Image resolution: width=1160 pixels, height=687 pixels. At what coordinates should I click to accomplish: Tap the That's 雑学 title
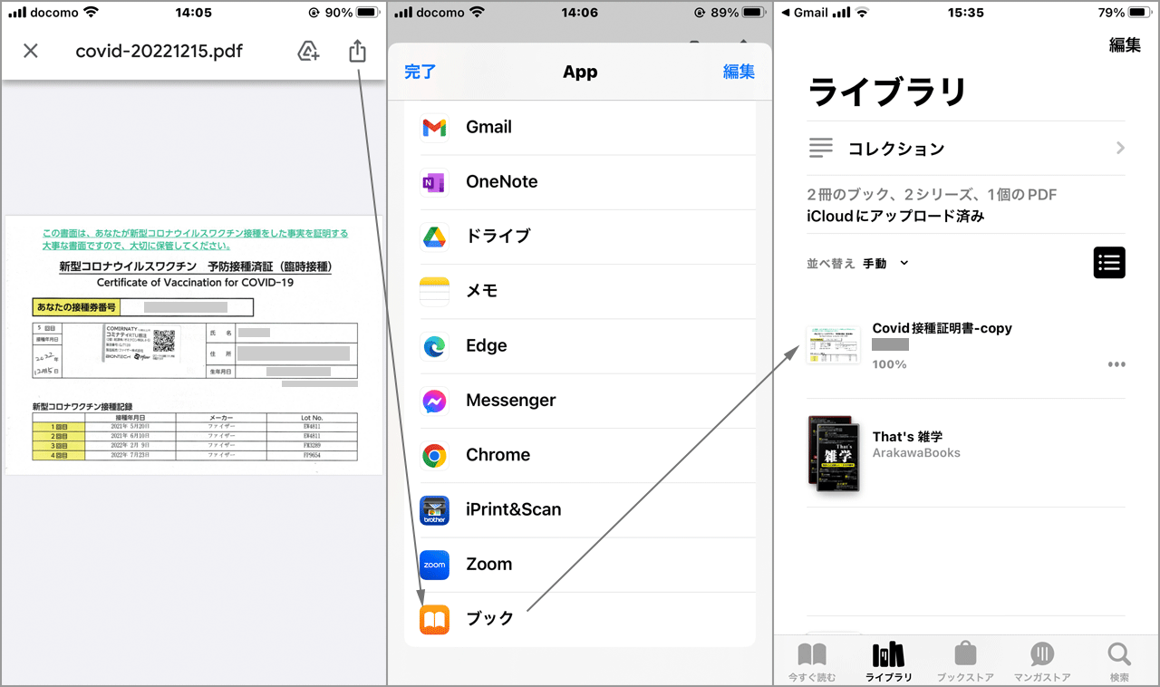tap(907, 436)
